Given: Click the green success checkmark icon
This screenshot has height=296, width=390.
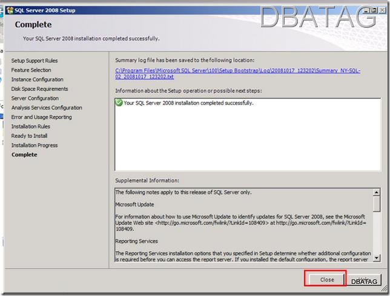Looking at the screenshot, I should pyautogui.click(x=119, y=102).
